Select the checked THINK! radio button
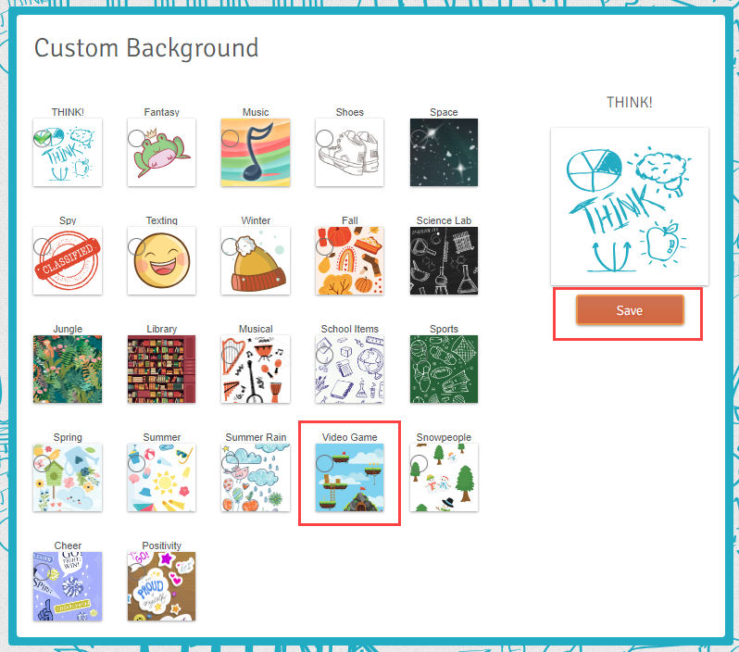 point(42,138)
